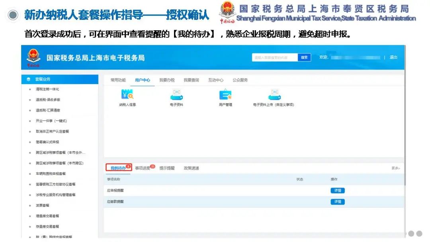Open 清税注销一体化 in the sidebar
Viewport: 430px width, 242px height.
(47, 89)
